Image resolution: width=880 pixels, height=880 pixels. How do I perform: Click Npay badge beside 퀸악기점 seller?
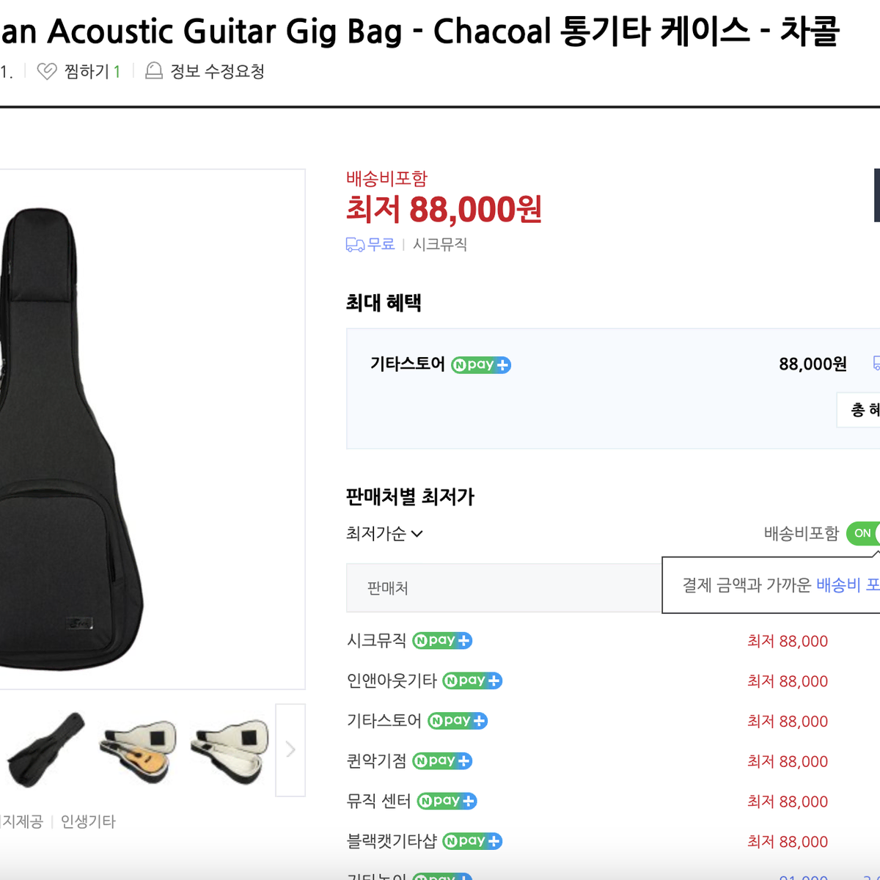[442, 760]
